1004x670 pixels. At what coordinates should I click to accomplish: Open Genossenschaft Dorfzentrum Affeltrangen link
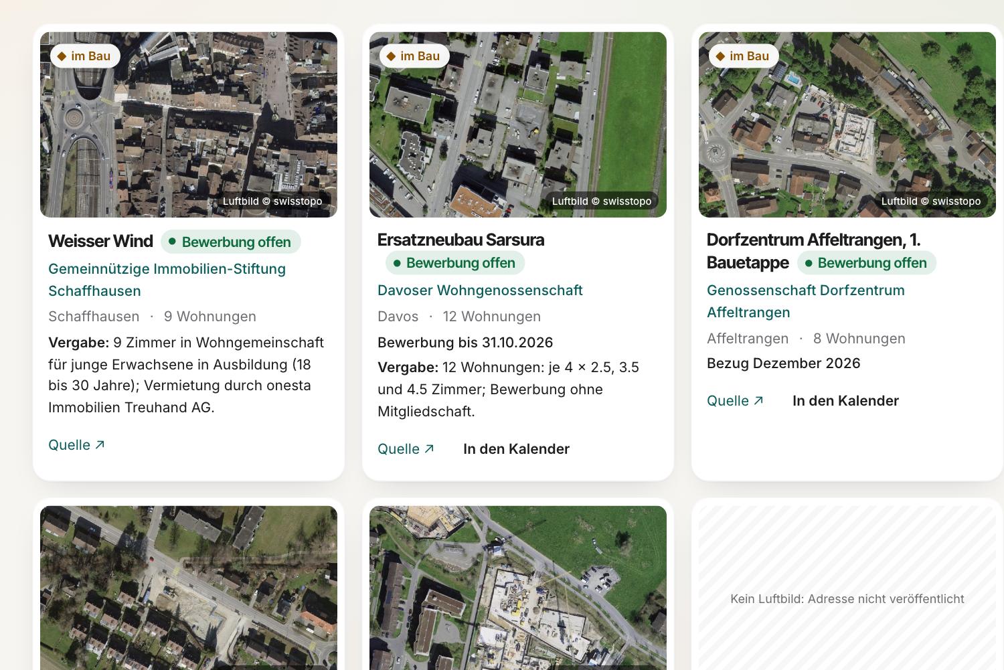[x=806, y=301]
